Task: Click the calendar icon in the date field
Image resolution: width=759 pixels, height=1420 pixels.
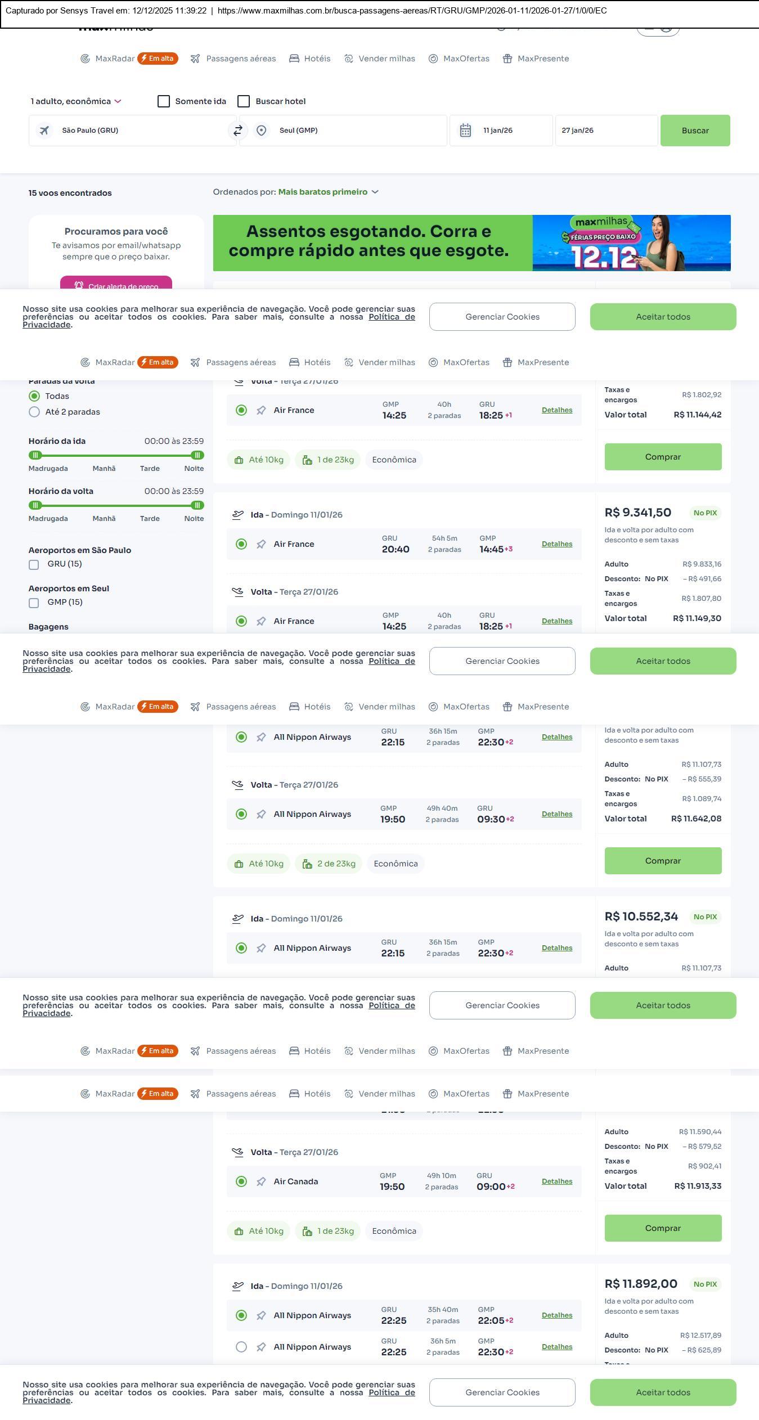Action: point(465,131)
